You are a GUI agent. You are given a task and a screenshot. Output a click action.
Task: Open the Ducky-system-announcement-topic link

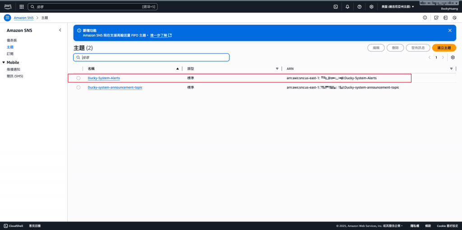pyautogui.click(x=115, y=87)
